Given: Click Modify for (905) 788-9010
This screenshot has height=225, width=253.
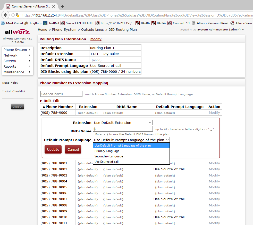Looking at the screenshot, I should tap(214, 217).
